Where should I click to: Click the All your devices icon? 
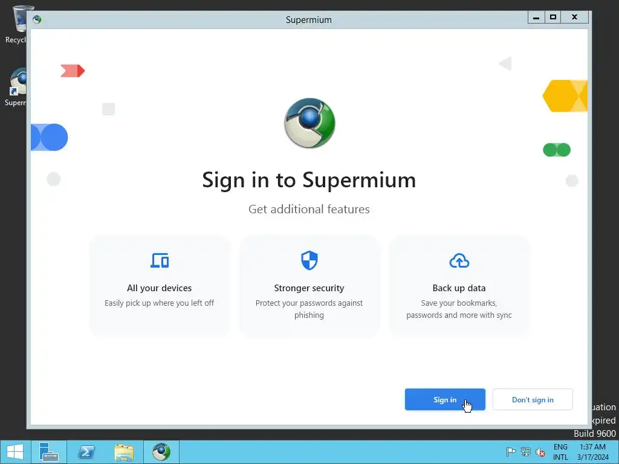point(160,260)
